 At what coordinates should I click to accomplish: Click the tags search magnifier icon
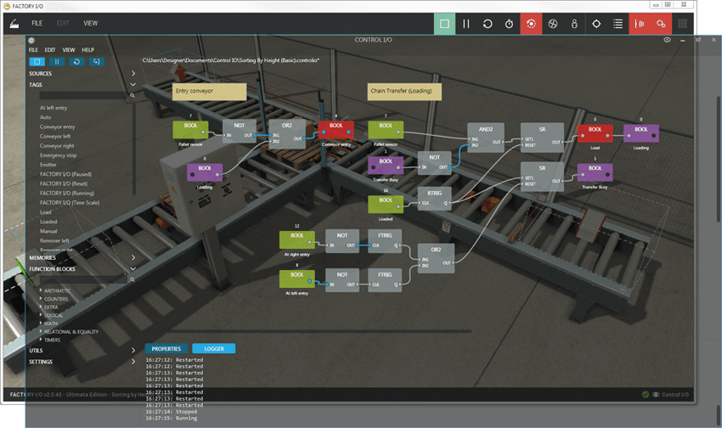[x=133, y=95]
